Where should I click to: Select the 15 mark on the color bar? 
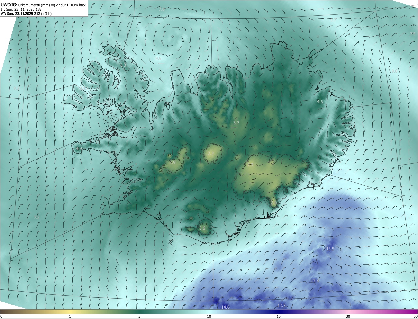pyautogui.click(x=279, y=317)
